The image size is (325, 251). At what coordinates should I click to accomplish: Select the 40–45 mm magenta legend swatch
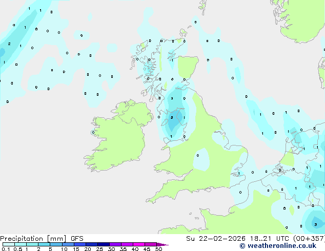[139, 244]
